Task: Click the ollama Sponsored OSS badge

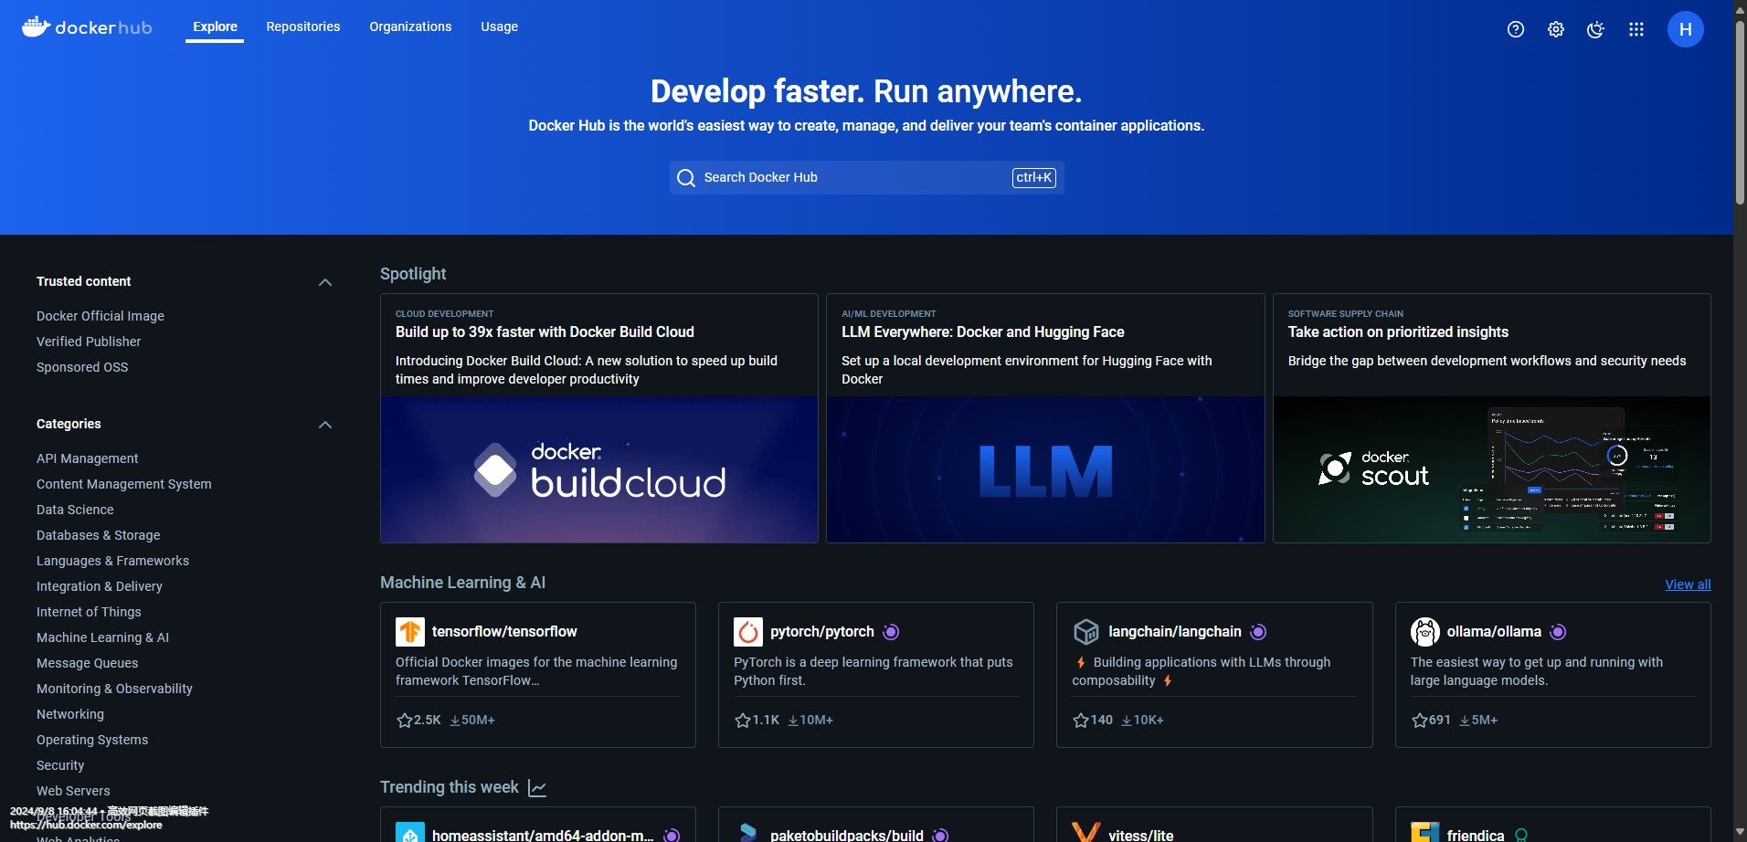Action: (x=1559, y=632)
